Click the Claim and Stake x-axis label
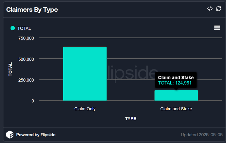226x143 pixels. click(176, 109)
